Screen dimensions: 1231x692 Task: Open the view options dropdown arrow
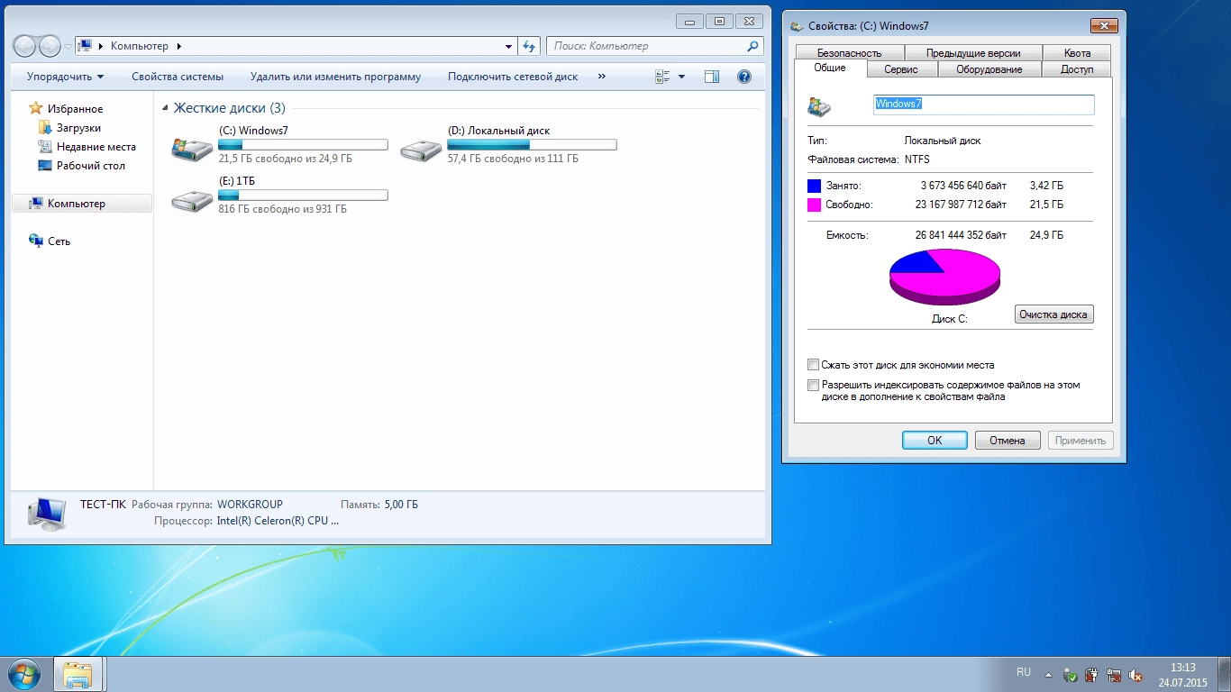(x=681, y=77)
